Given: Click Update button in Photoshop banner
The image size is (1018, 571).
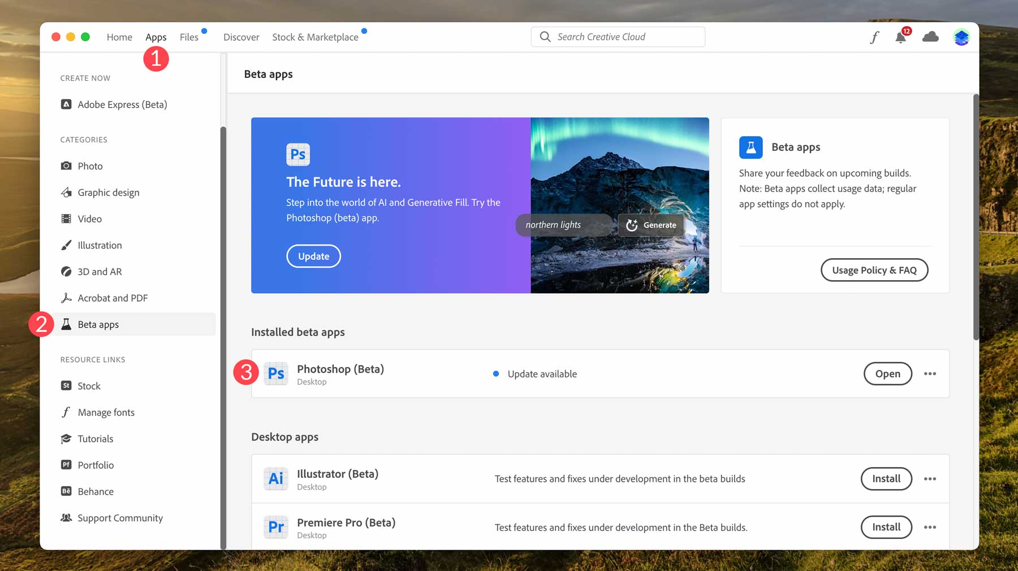Looking at the screenshot, I should coord(313,256).
